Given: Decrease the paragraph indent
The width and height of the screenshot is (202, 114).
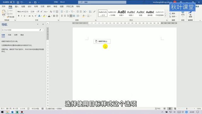Looking at the screenshot, I should [78, 12].
